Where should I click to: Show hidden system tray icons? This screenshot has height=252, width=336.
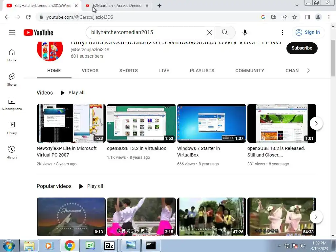pyautogui.click(x=279, y=246)
